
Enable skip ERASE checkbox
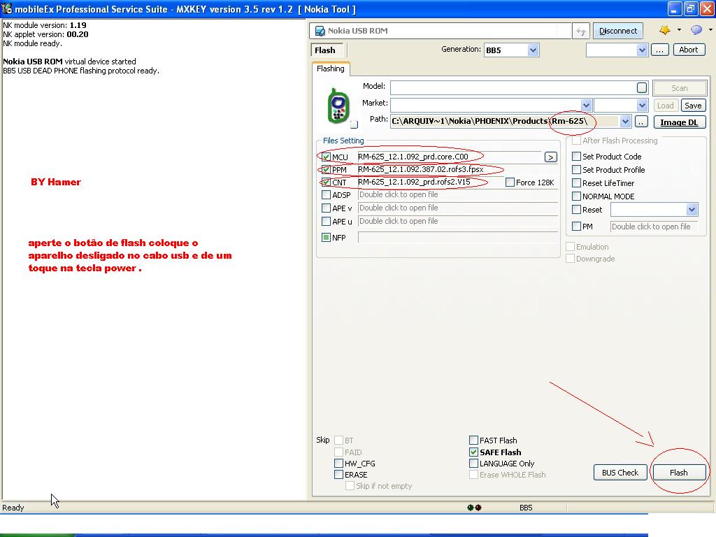338,475
